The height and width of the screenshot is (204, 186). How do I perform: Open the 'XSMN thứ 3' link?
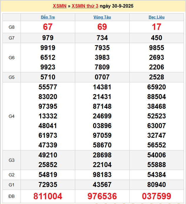[x=85, y=6]
